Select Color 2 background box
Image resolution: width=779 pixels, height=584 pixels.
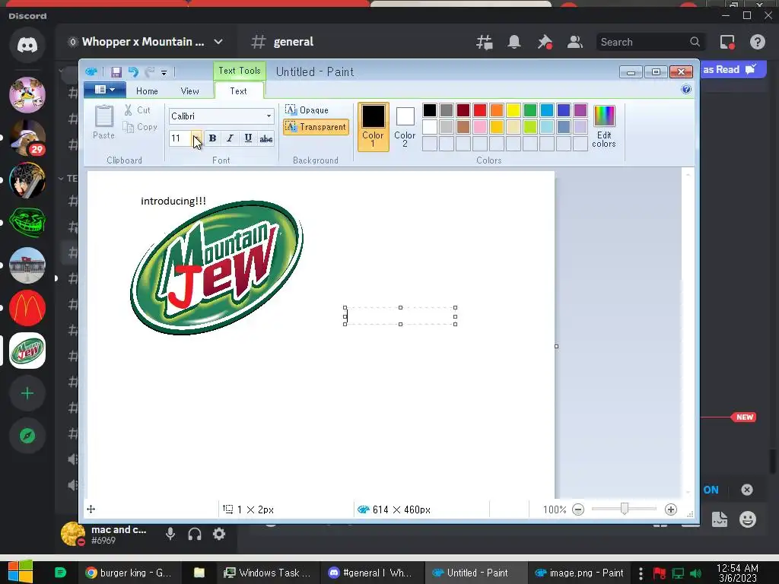click(405, 126)
